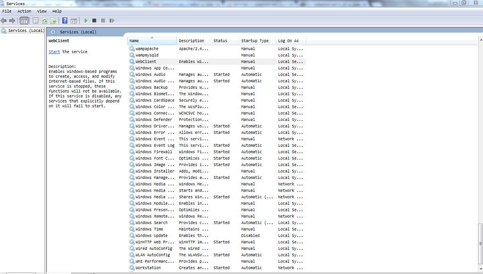This screenshot has height=274, width=483.
Task: Open the View menu
Action: tap(42, 11)
